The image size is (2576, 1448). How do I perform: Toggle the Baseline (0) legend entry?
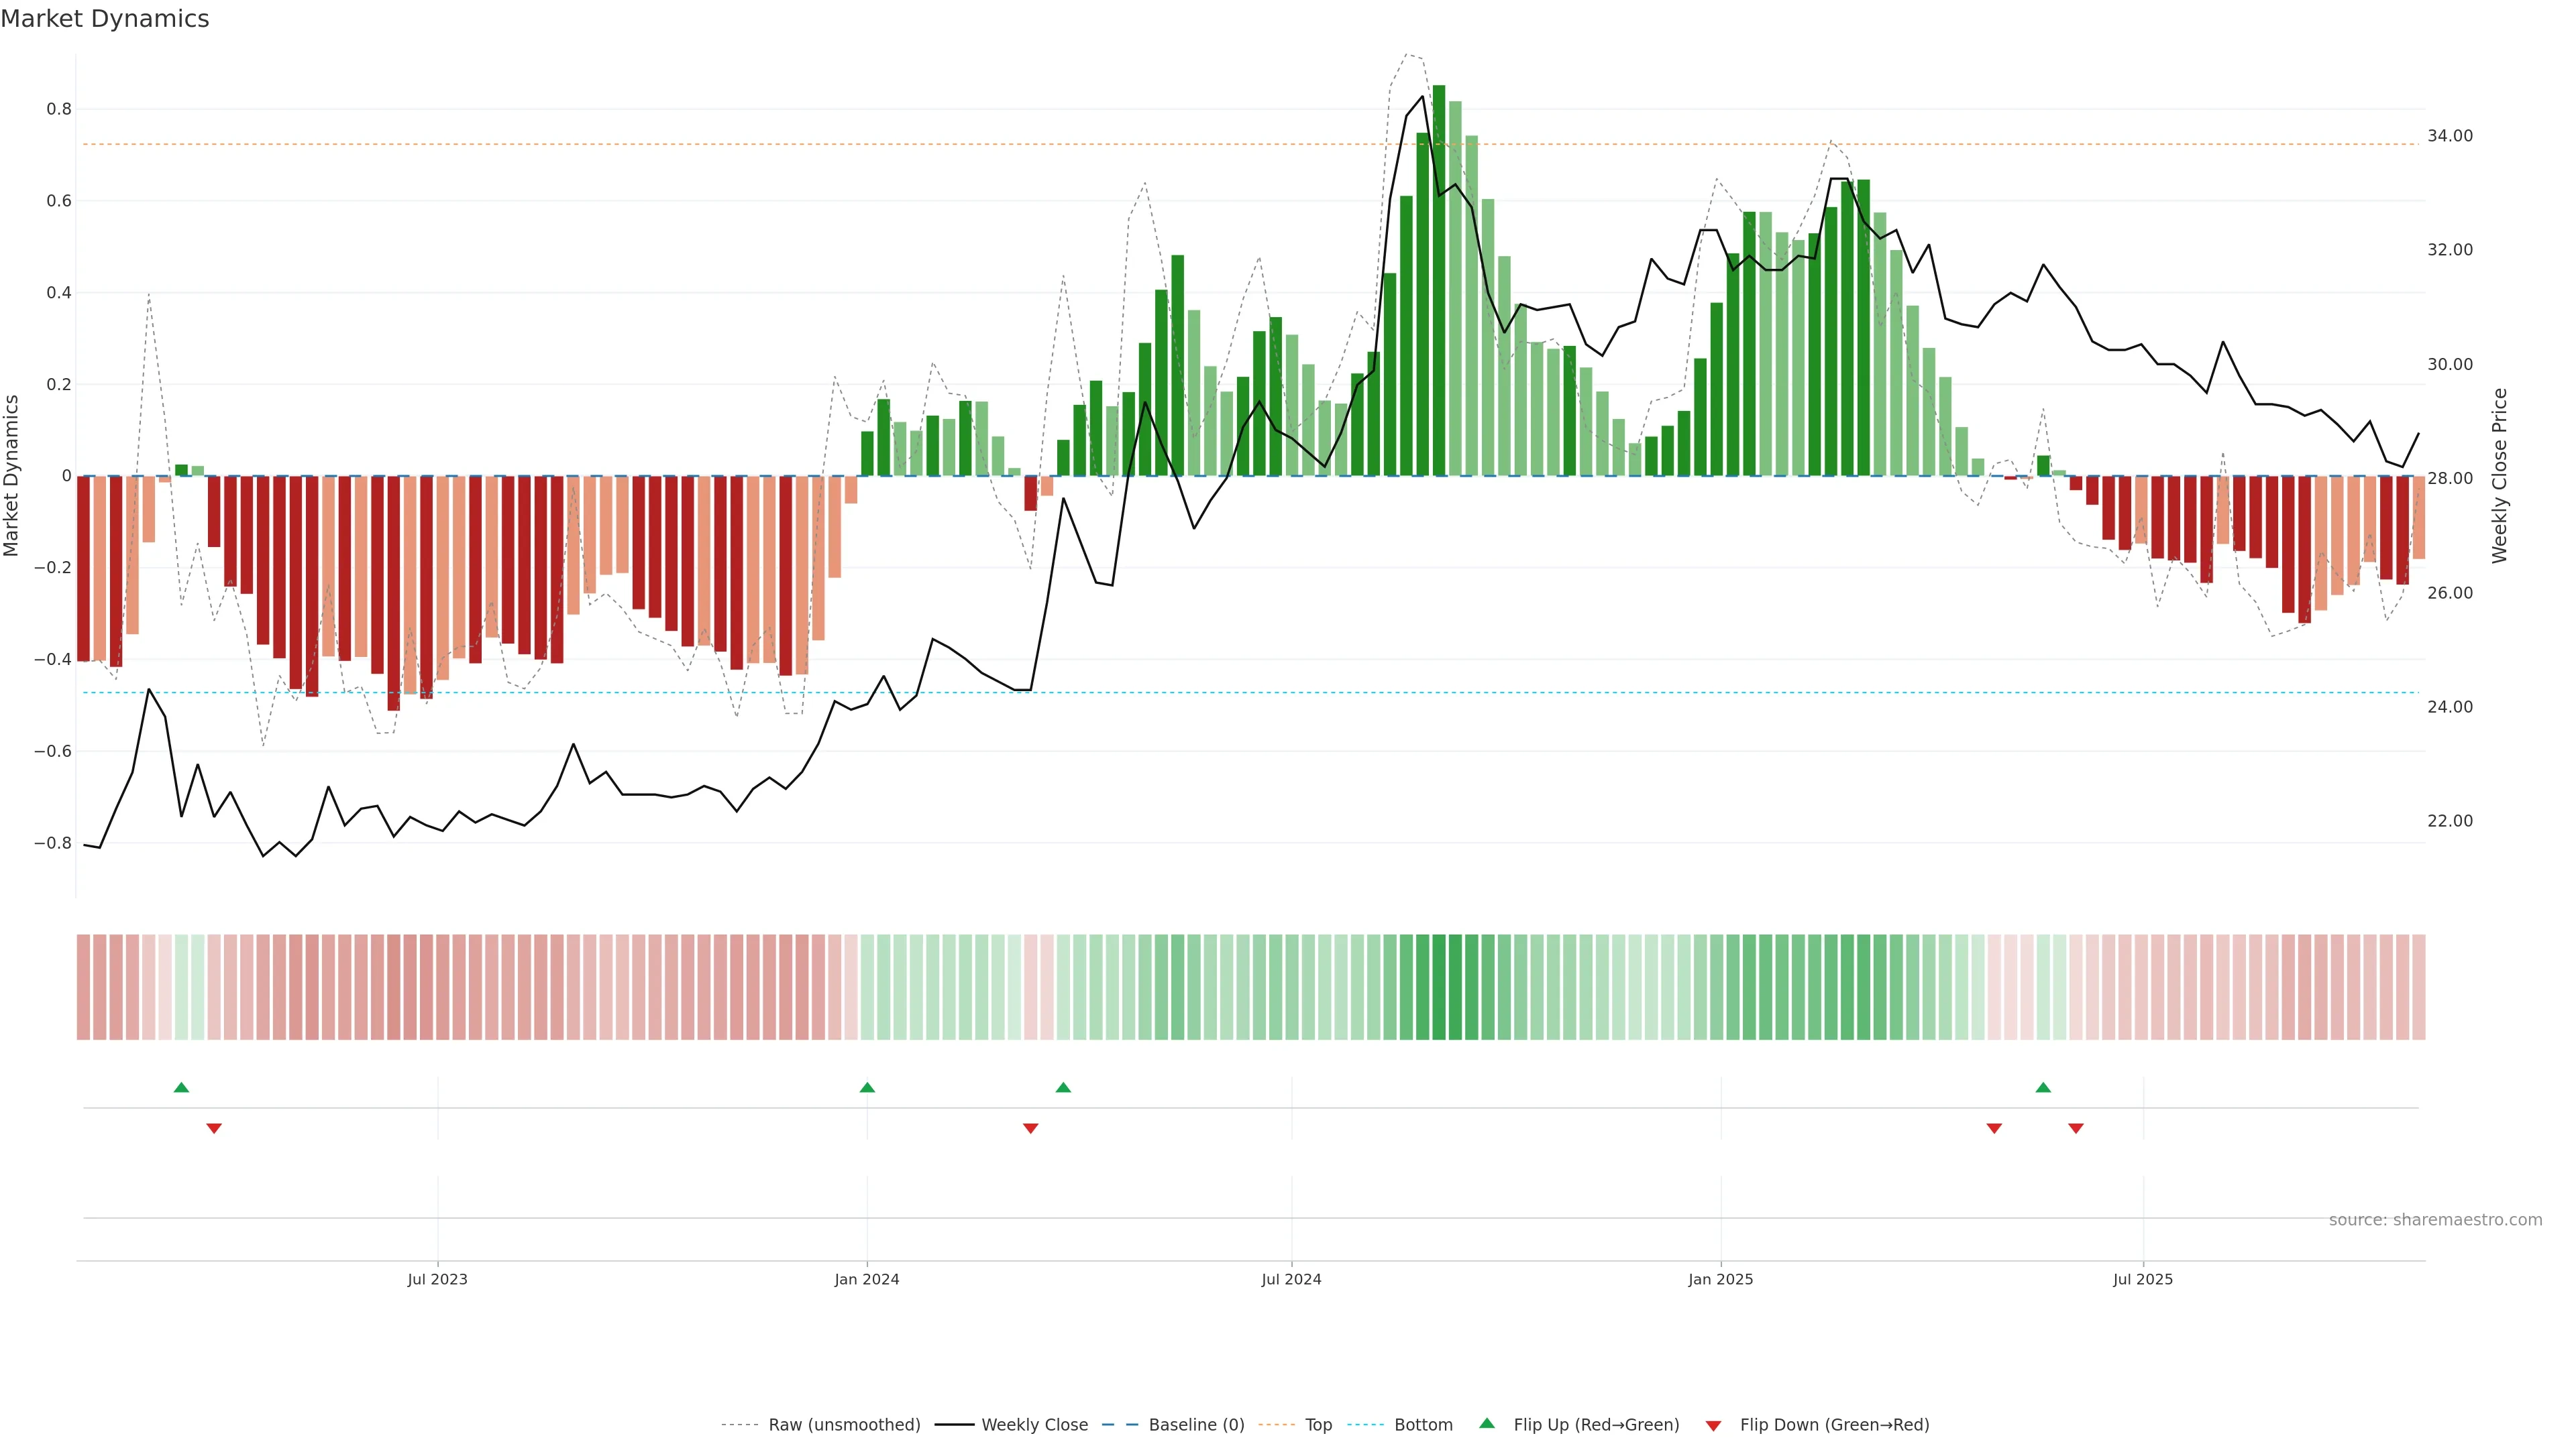1196,1425
